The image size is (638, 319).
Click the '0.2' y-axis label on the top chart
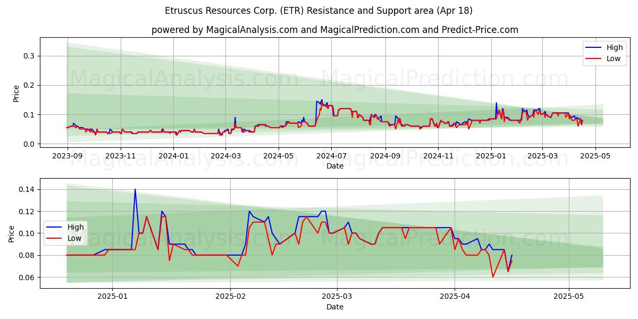point(30,85)
